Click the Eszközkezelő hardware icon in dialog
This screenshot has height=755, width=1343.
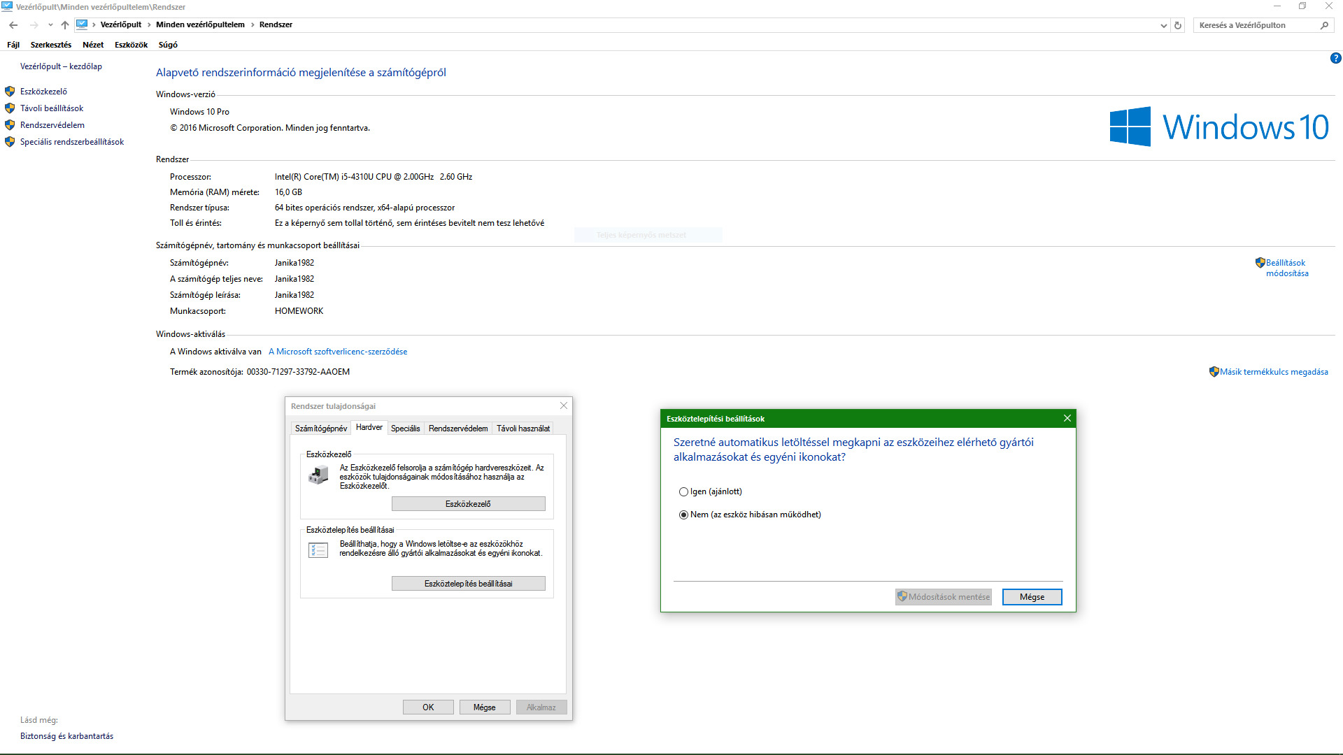[x=318, y=475]
